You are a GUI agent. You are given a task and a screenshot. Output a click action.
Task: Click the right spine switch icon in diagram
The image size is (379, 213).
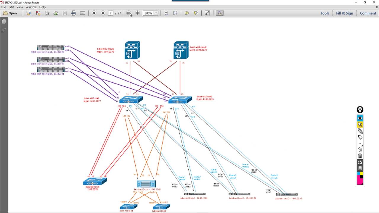(181, 50)
